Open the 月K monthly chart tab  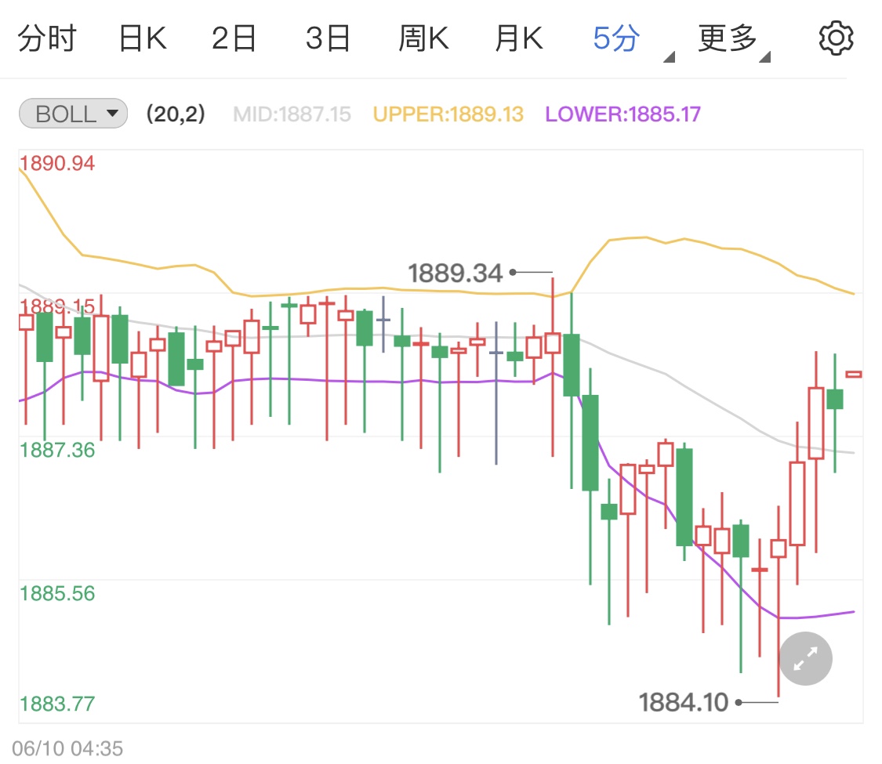519,39
